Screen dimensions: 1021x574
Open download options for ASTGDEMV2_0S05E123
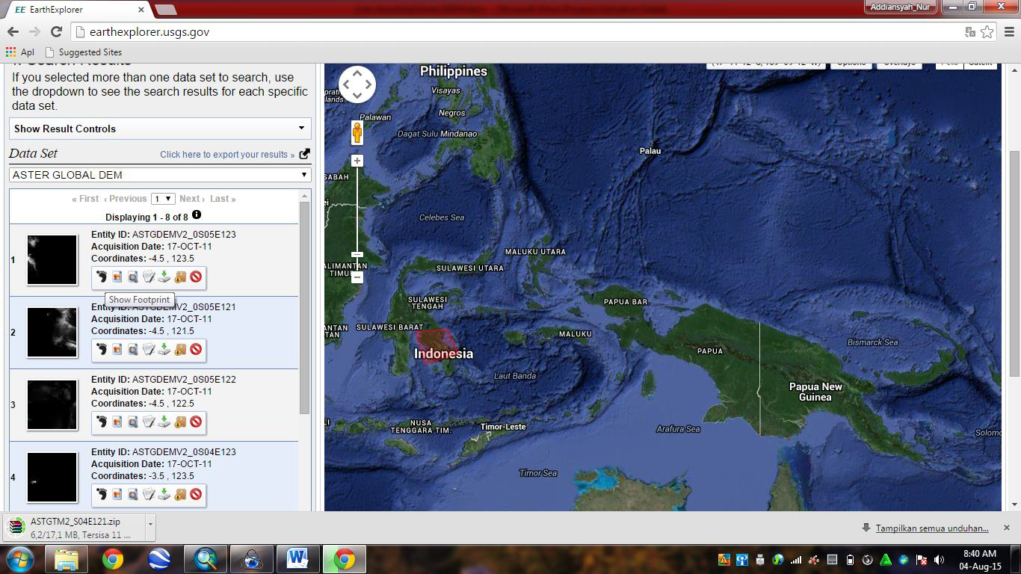point(164,277)
